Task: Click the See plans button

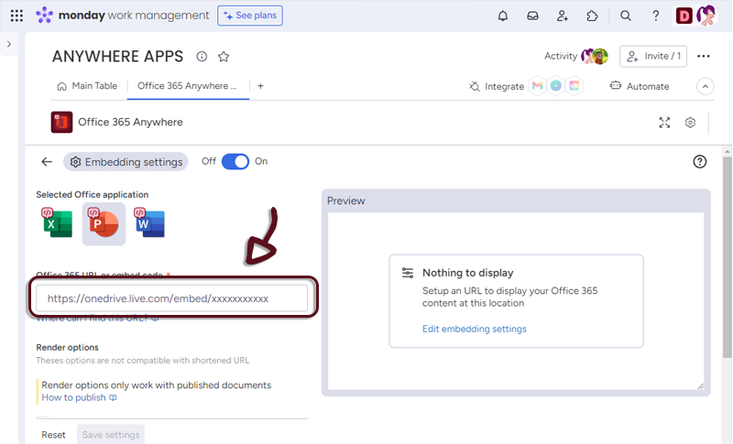Action: [250, 16]
